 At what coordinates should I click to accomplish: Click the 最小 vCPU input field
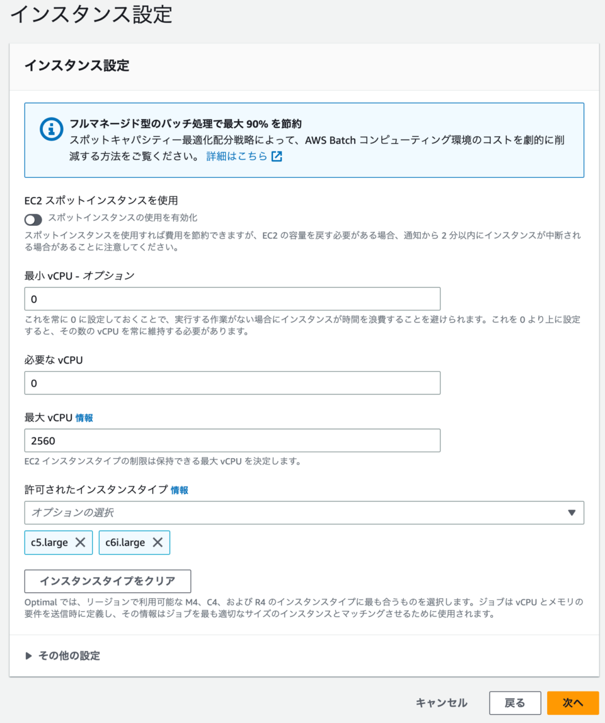point(232,298)
